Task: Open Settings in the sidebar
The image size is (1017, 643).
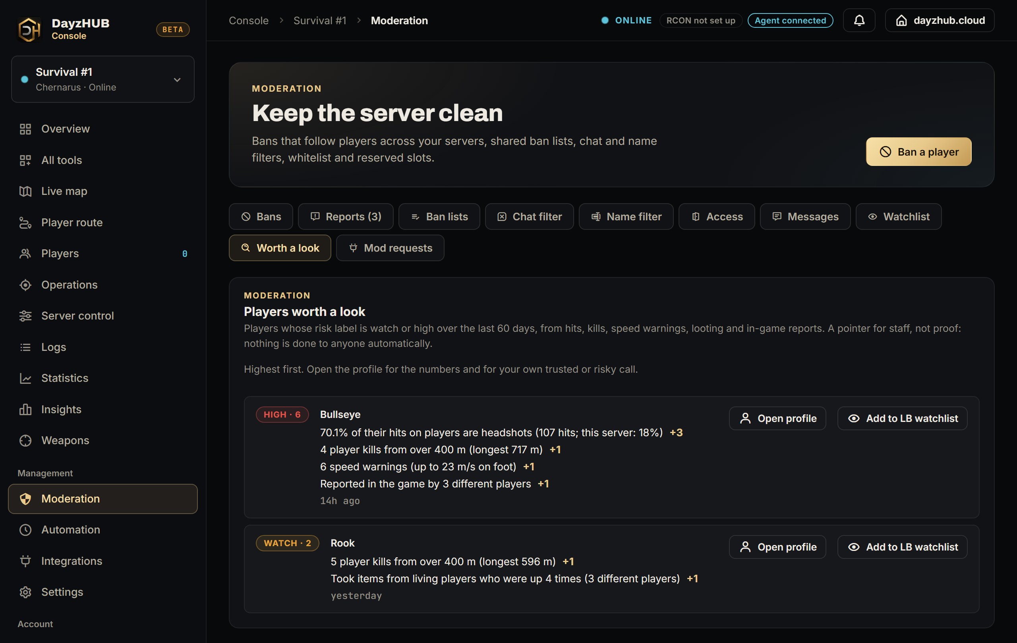Action: point(102,592)
